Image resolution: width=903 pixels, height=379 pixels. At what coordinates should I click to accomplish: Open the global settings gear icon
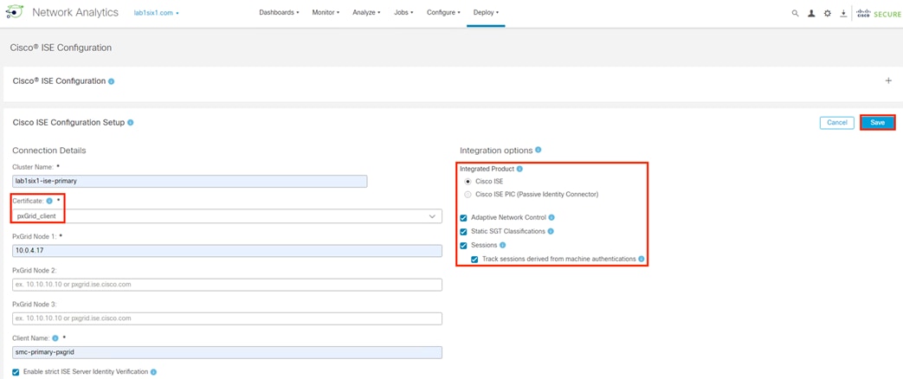(x=828, y=13)
